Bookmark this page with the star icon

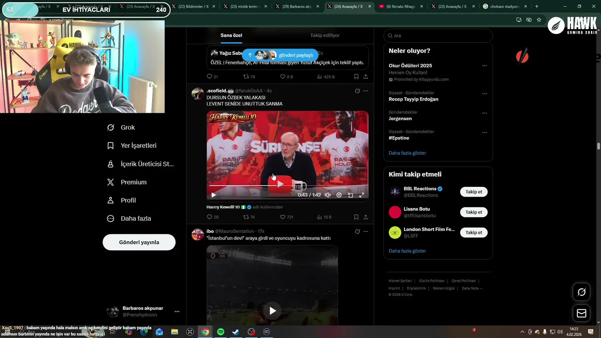[x=539, y=20]
